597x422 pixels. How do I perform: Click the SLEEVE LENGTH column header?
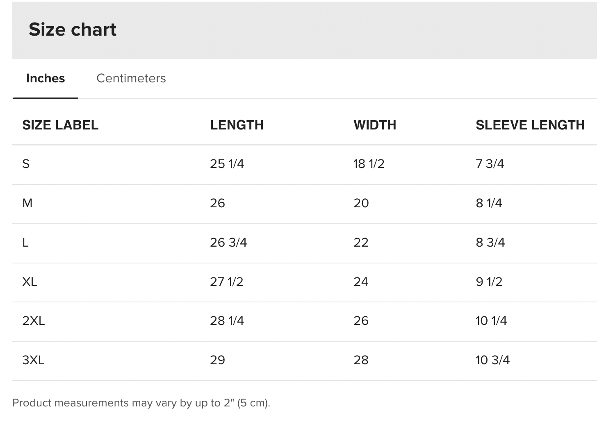point(530,125)
